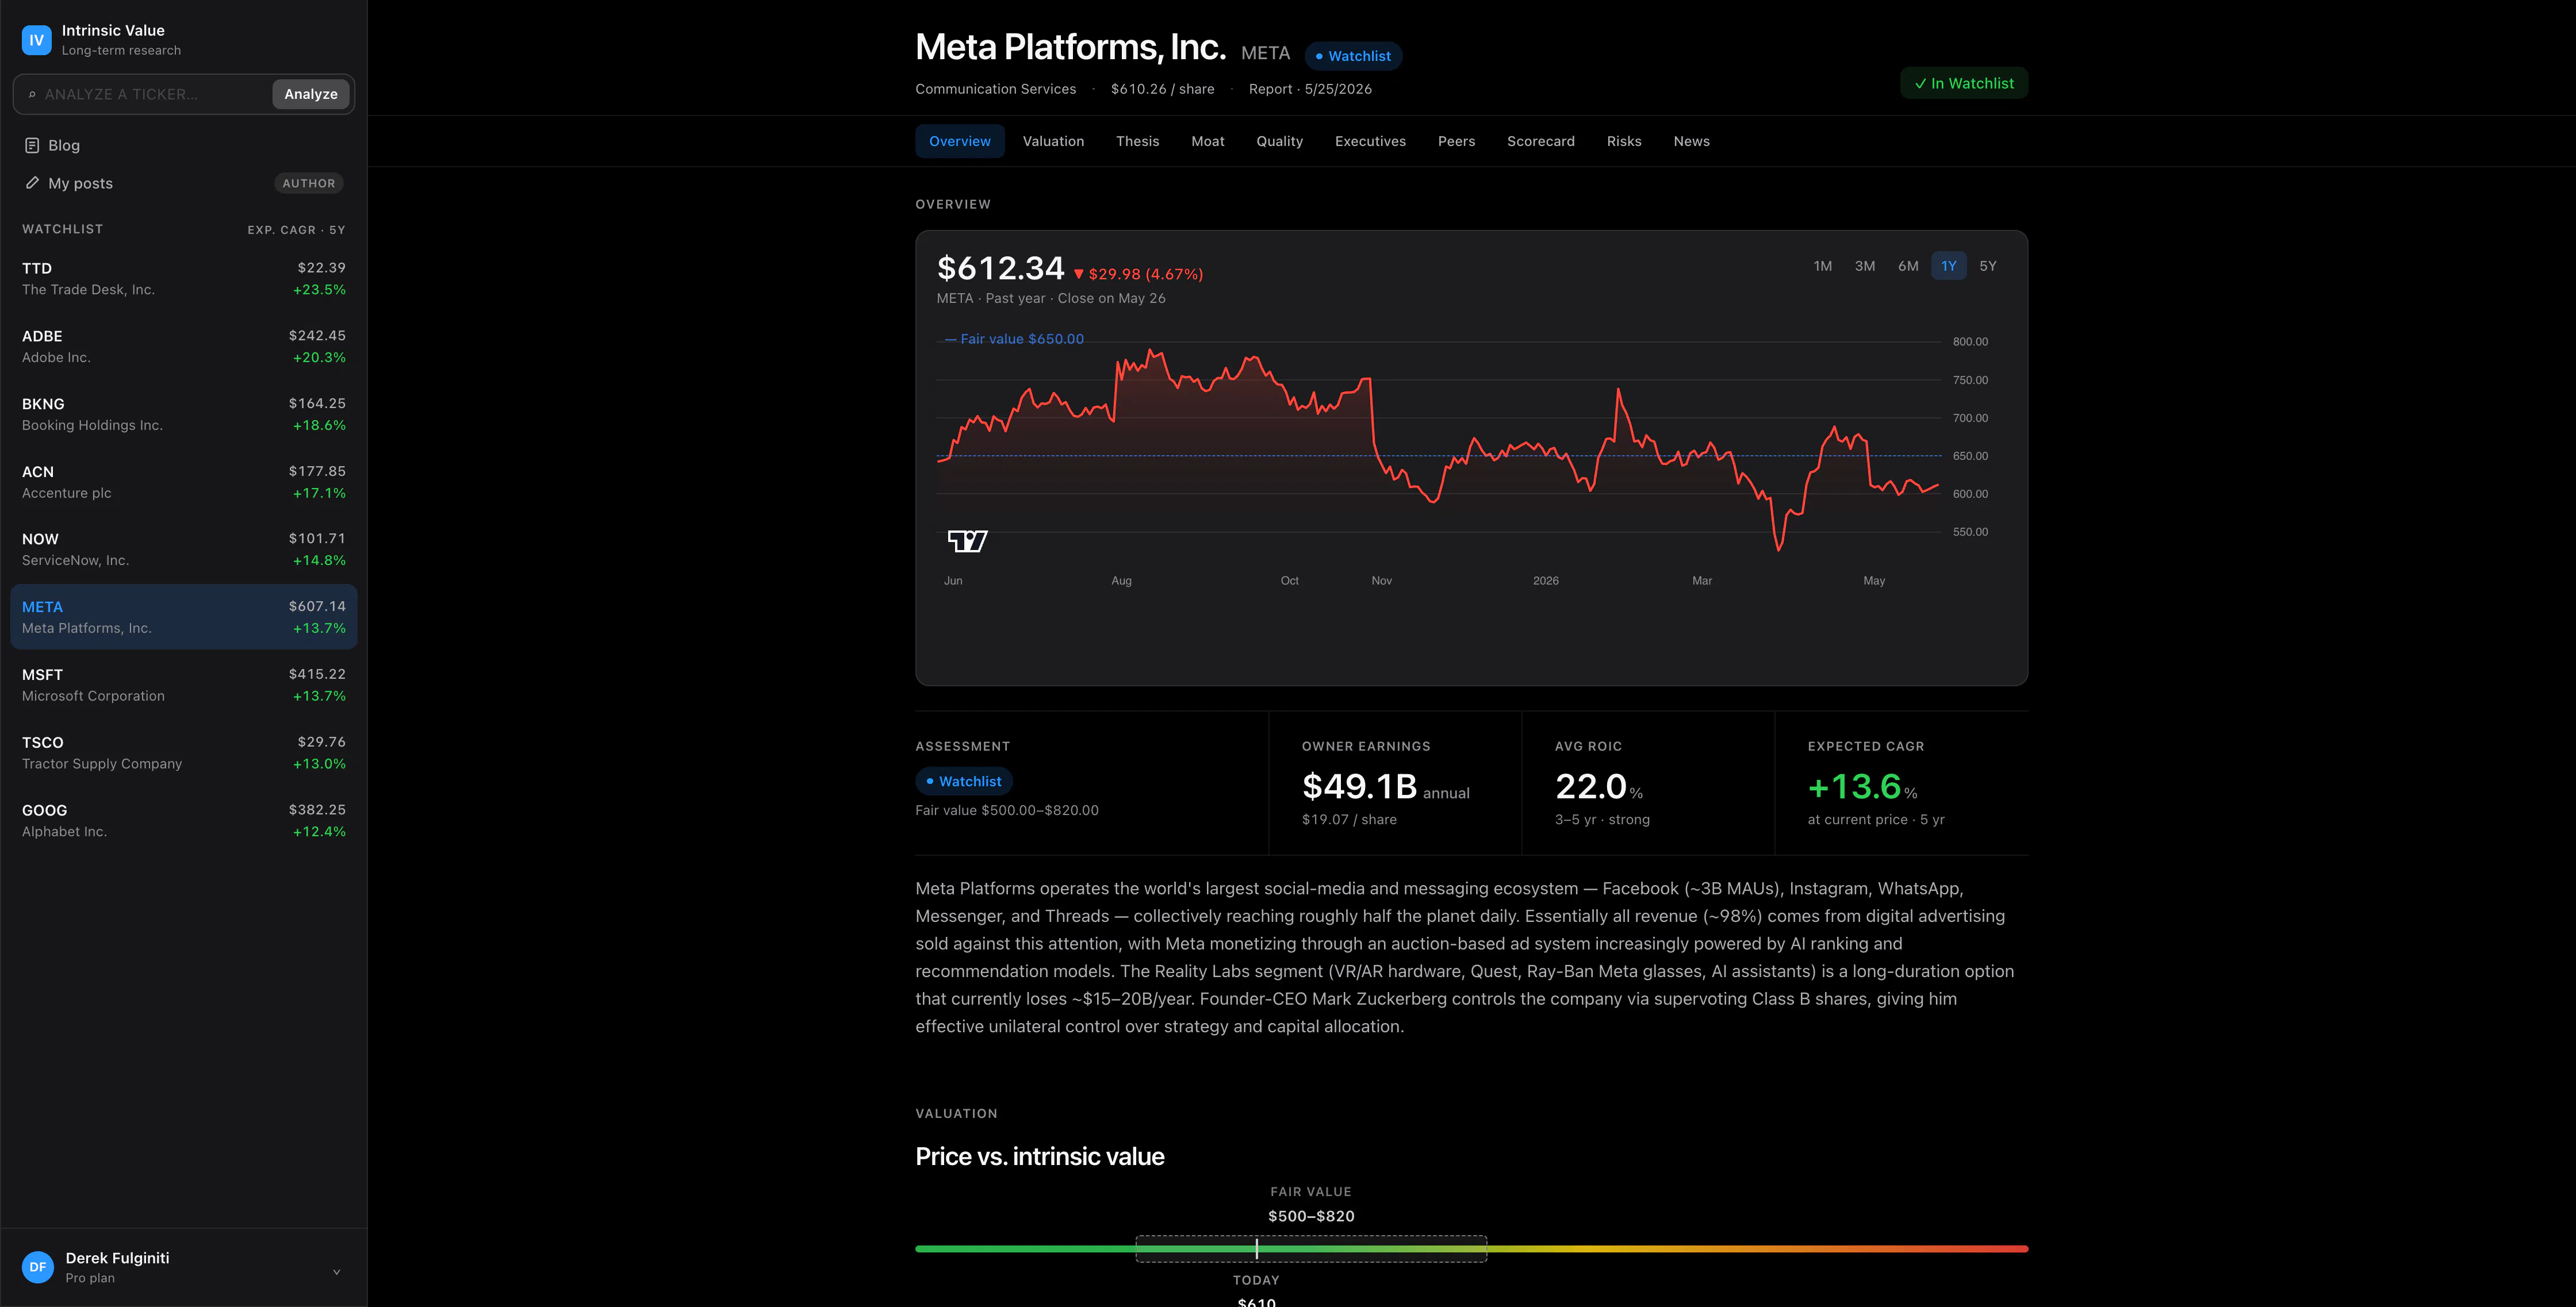Viewport: 2576px width, 1307px height.
Task: Open the Quality tab
Action: pyautogui.click(x=1280, y=141)
